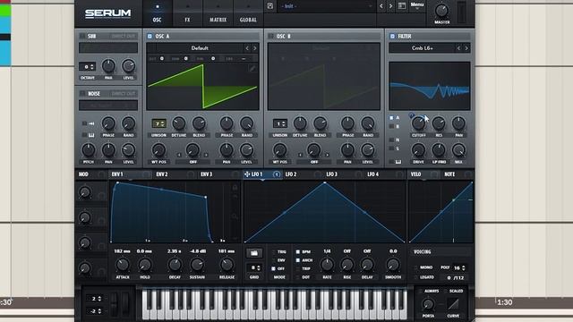Image resolution: width=573 pixels, height=322 pixels.
Task: Click the filter Res knob
Action: click(x=439, y=123)
